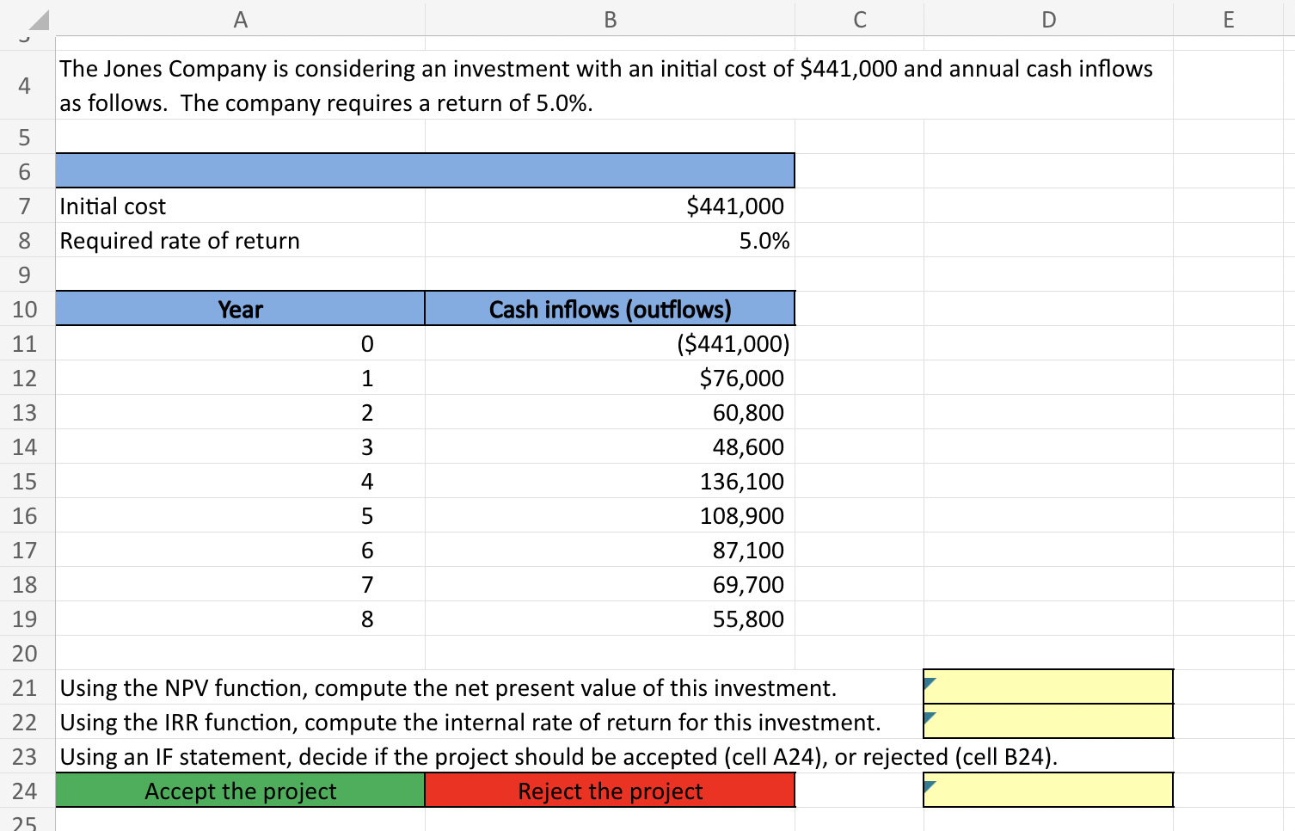Click the 'Using the NPV function' instruction text

point(448,687)
